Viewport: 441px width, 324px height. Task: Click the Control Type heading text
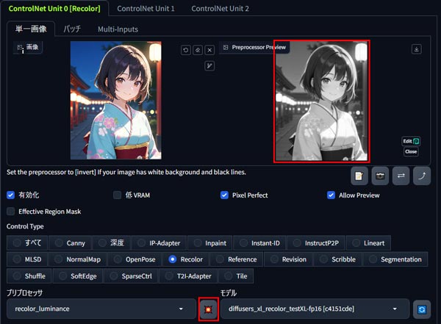click(x=25, y=226)
